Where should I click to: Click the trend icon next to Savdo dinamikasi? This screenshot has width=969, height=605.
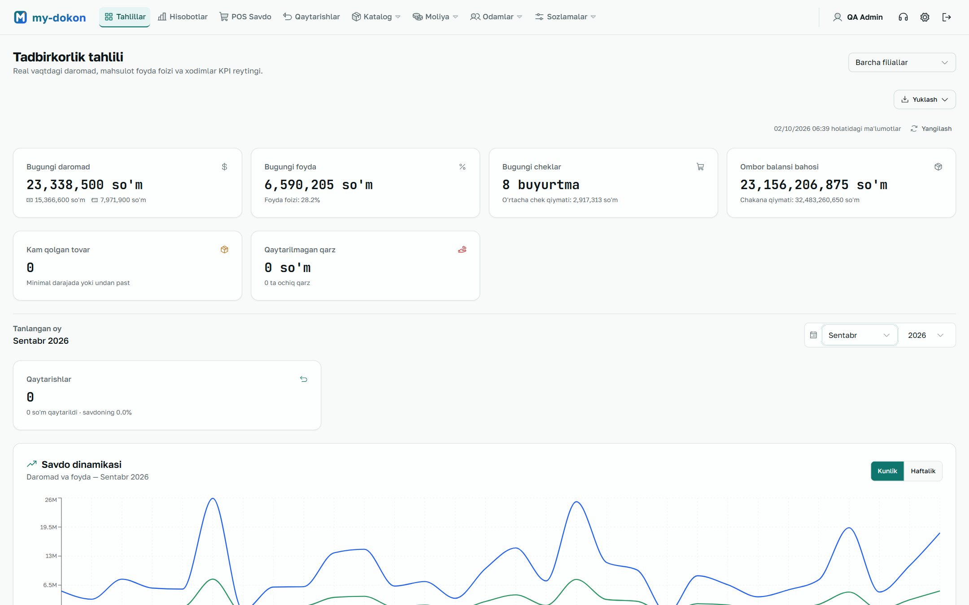pos(31,464)
